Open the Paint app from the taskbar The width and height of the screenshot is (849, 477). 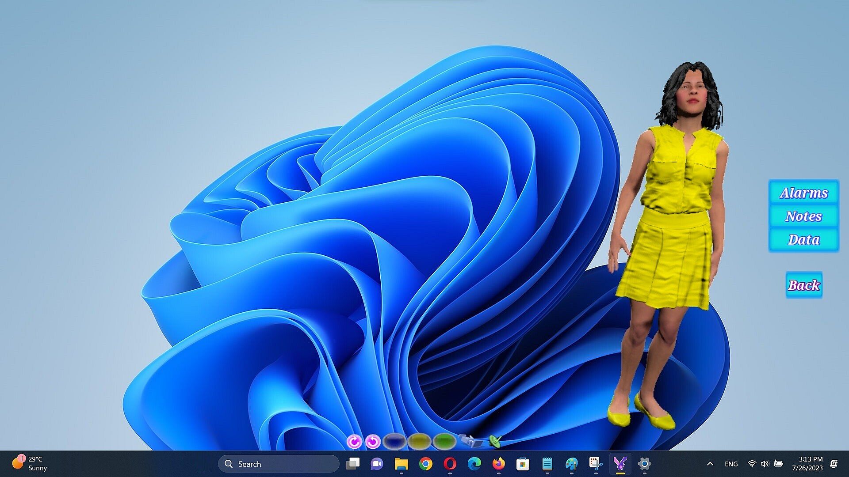pyautogui.click(x=571, y=464)
